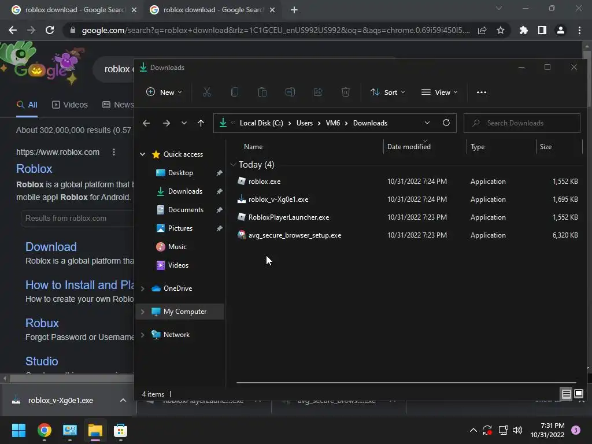Click Results from roblox.com search box
The height and width of the screenshot is (444, 592).
click(x=77, y=218)
